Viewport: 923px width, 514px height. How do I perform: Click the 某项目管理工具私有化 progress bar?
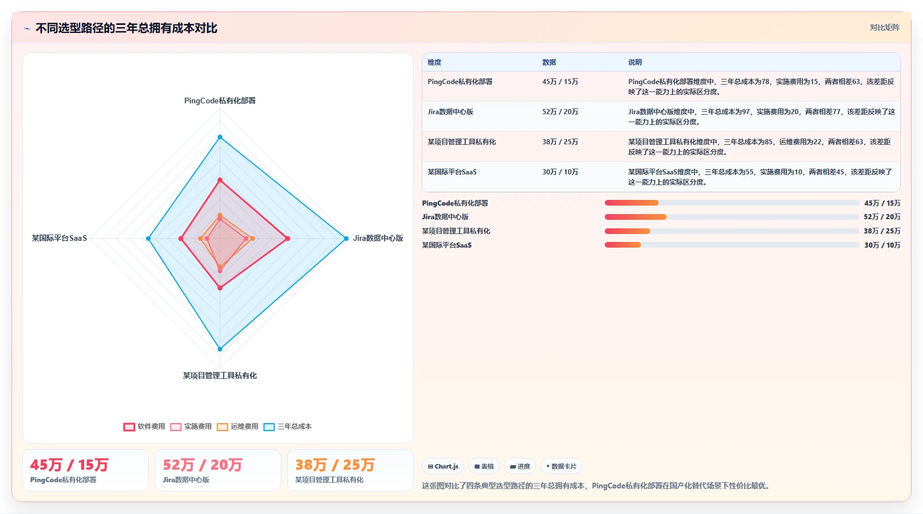(732, 231)
